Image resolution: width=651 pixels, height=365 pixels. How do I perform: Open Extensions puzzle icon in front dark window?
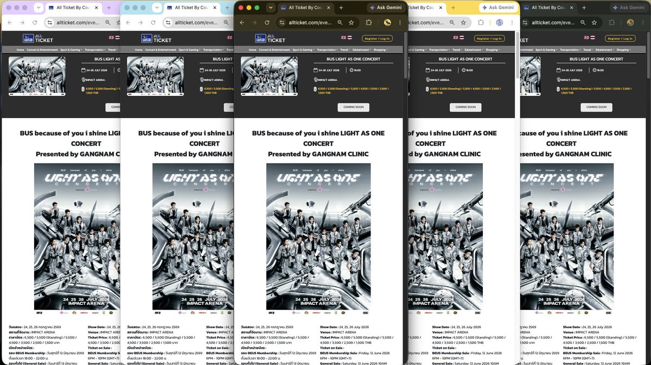(369, 23)
